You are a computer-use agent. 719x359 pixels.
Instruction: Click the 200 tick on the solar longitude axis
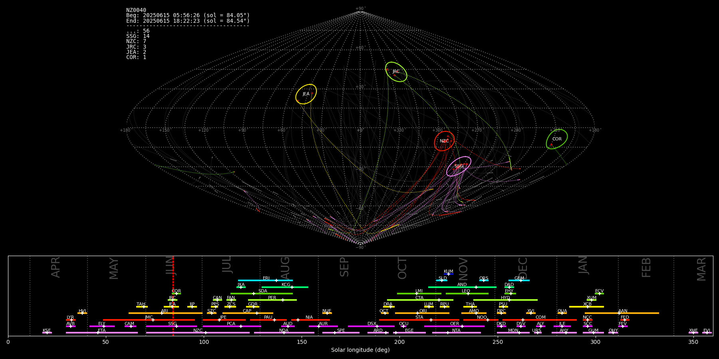(399, 342)
